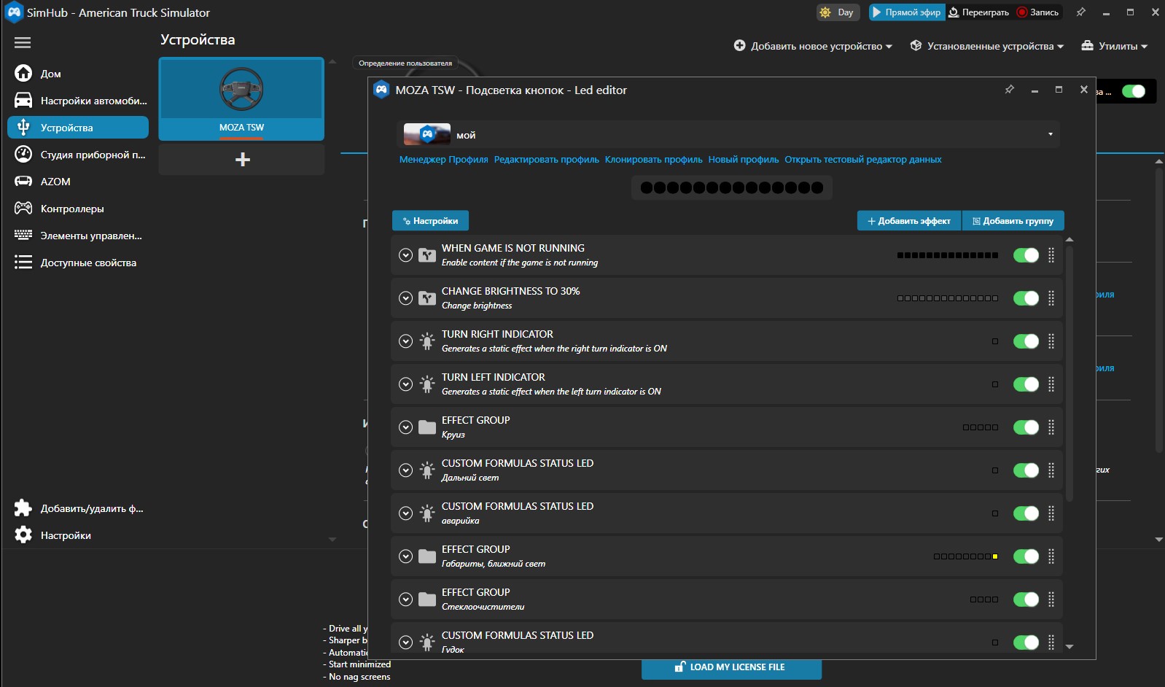Viewport: 1165px width, 687px height.
Task: Toggle off TURN LEFT INDICATOR effect
Action: click(1026, 384)
